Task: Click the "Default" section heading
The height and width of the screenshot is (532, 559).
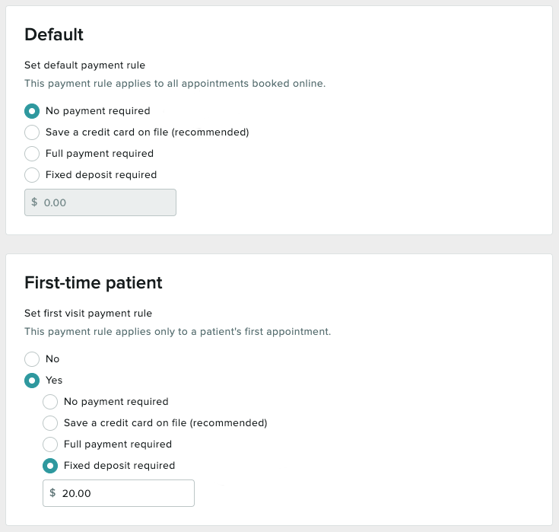Action: click(x=54, y=34)
